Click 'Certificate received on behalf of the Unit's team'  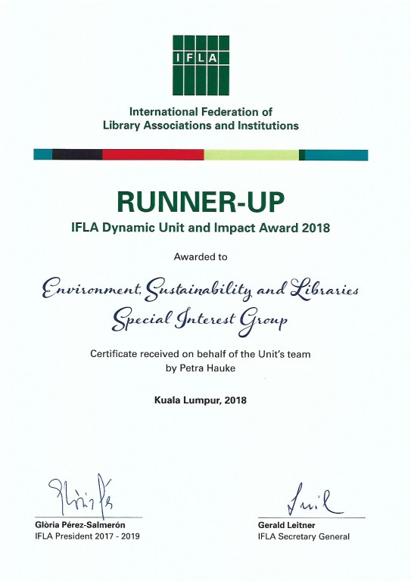201,354
